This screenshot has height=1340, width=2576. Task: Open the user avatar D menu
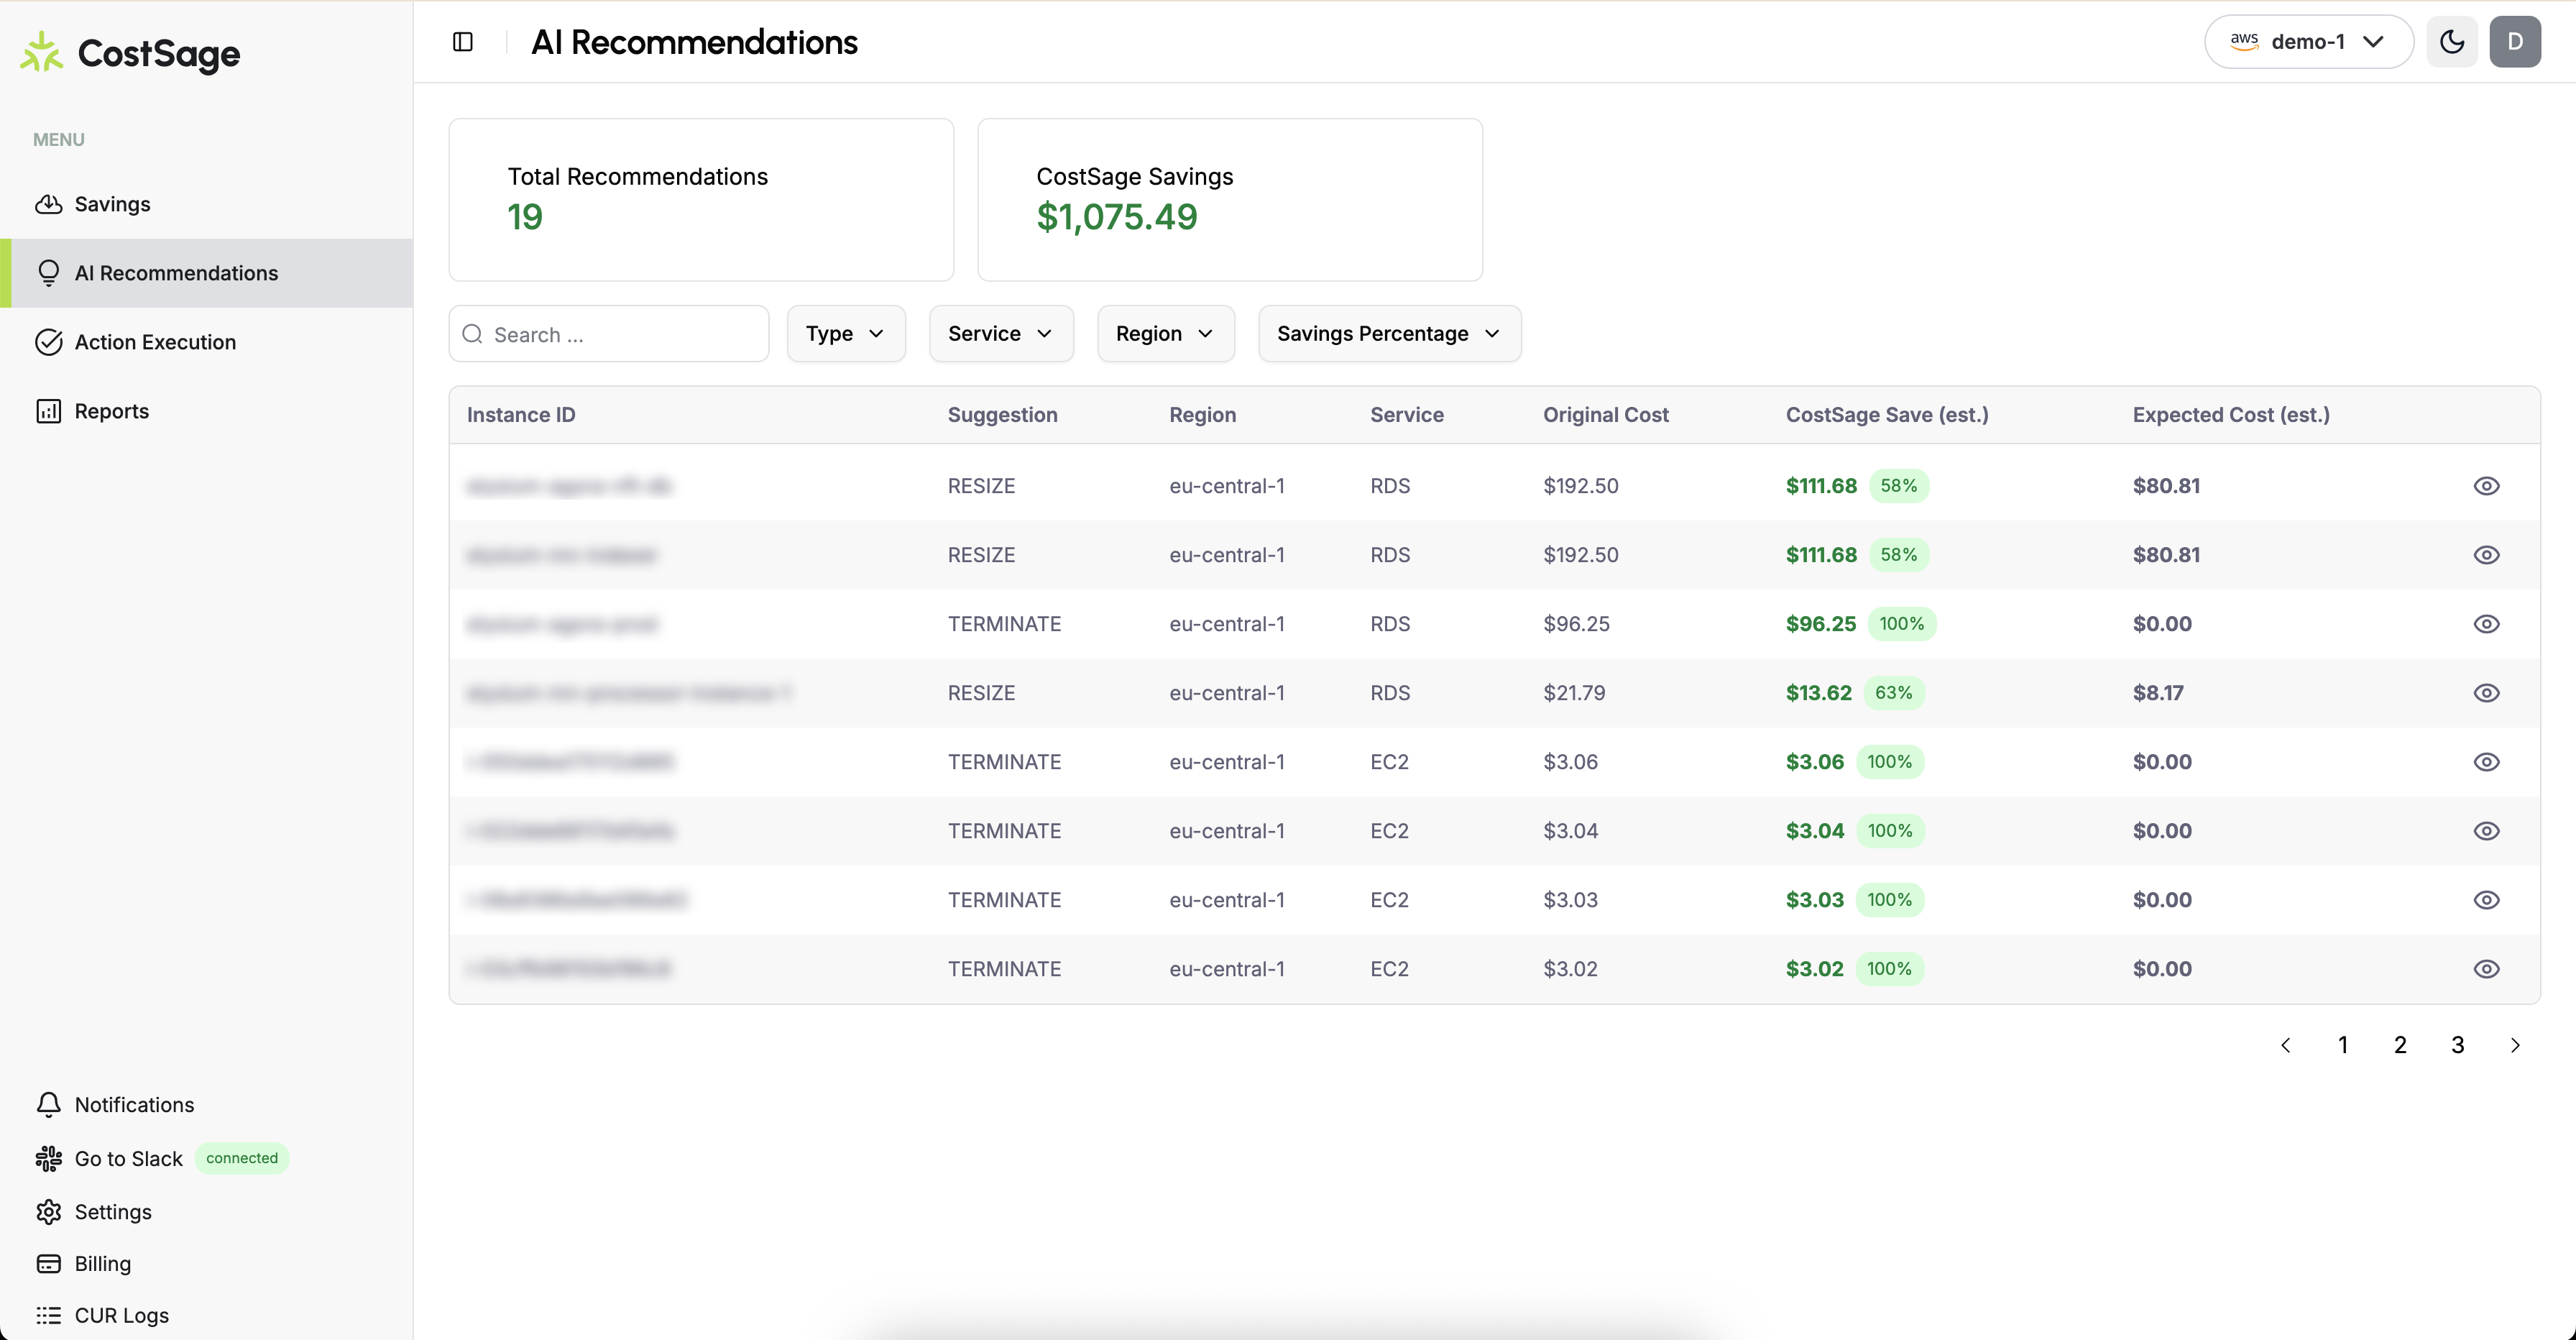[2514, 42]
